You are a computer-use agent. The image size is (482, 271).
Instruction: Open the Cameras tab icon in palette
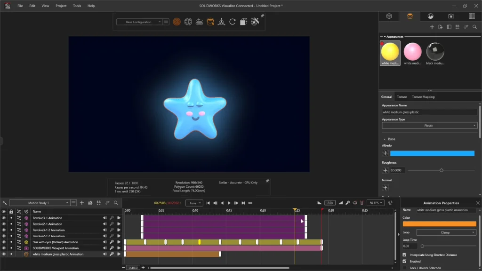coord(451,16)
